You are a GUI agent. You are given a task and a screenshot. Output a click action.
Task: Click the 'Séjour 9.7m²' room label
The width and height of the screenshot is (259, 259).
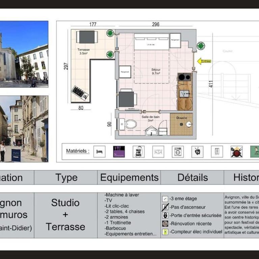(x=156, y=71)
